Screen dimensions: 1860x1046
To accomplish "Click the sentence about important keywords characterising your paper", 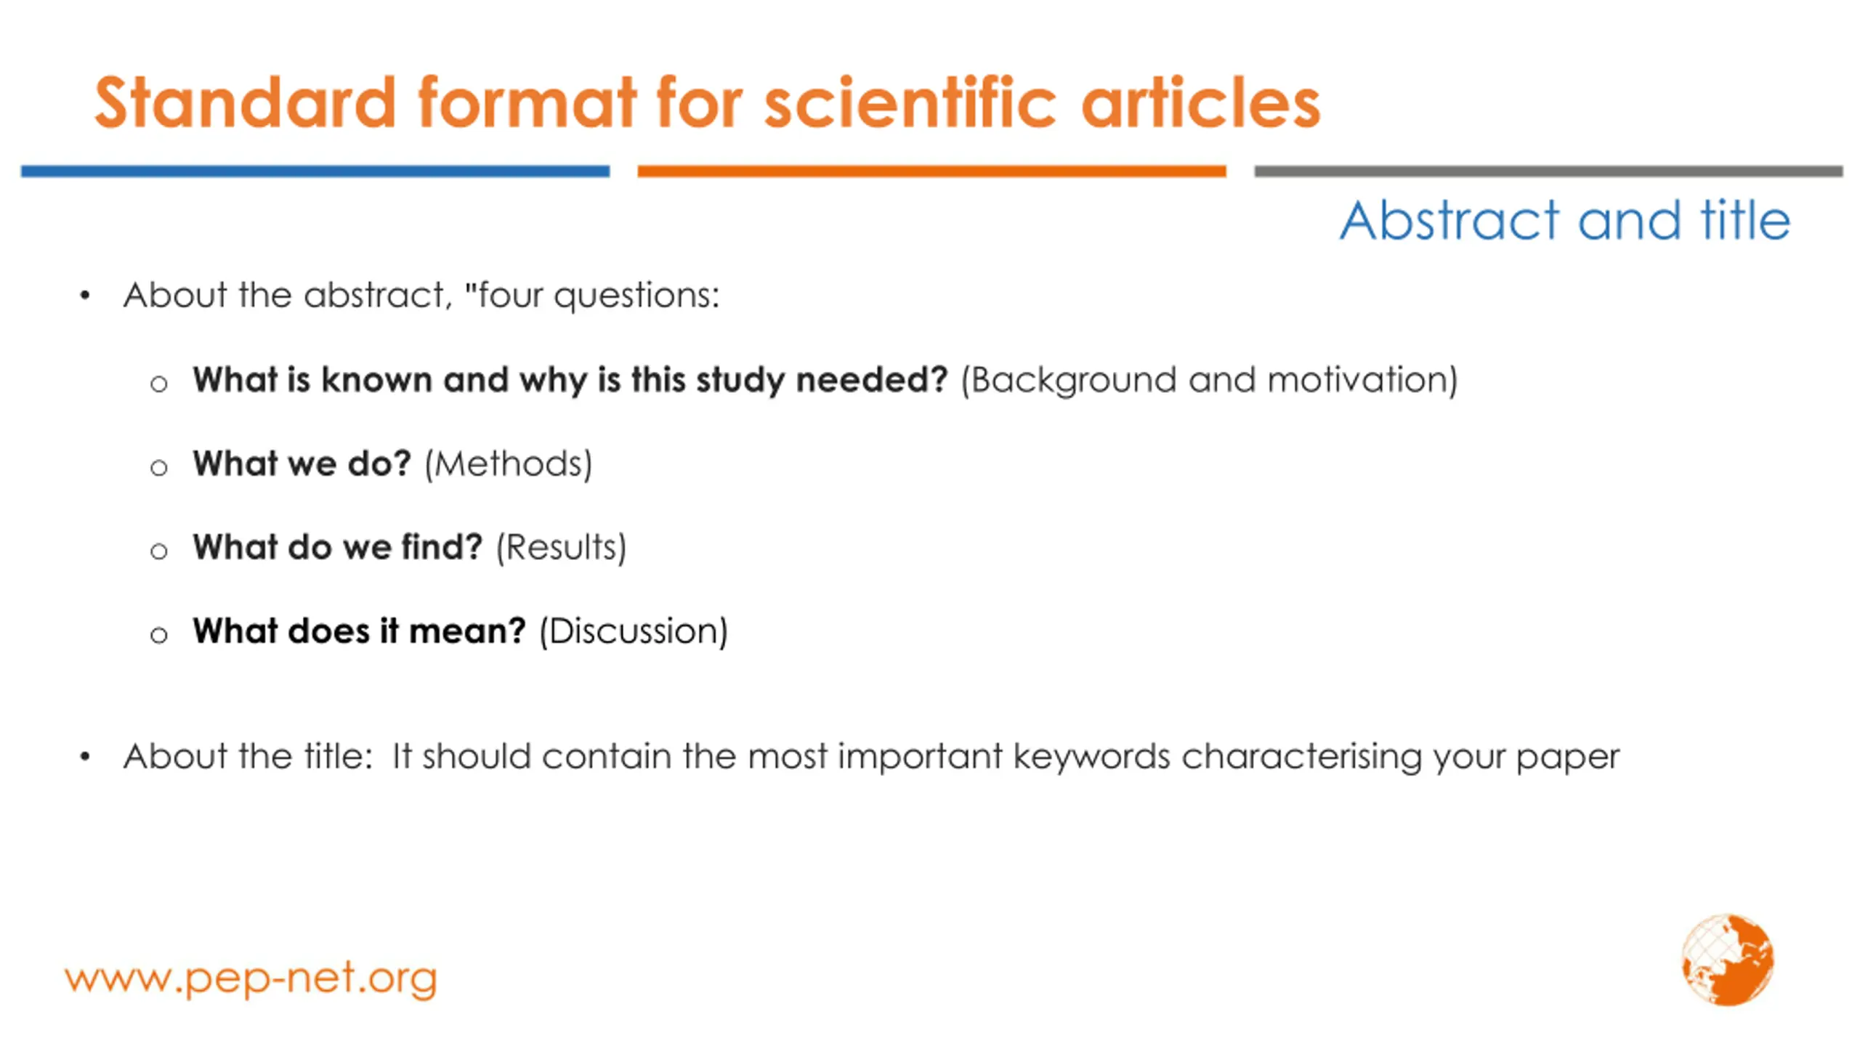I will pyautogui.click(x=1006, y=757).
